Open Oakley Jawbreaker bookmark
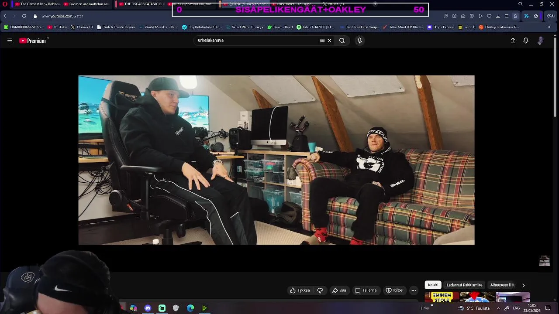 499,27
